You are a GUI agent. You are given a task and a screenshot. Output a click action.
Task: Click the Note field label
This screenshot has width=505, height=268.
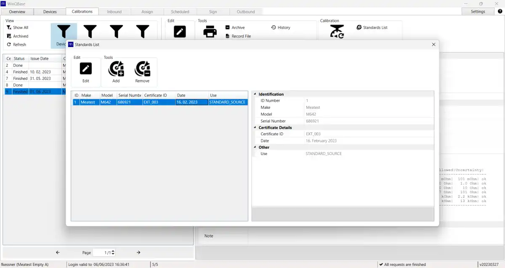209,236
